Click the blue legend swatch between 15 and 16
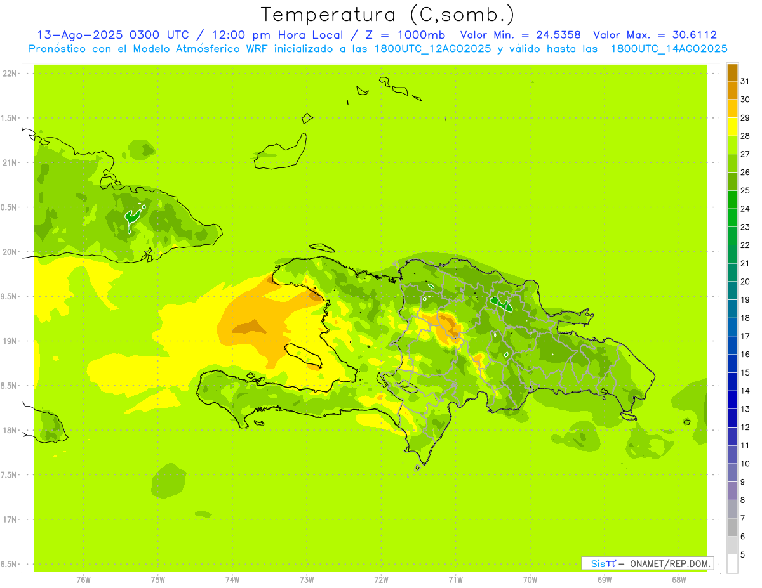Viewport: 762px width, 588px height. (x=732, y=363)
